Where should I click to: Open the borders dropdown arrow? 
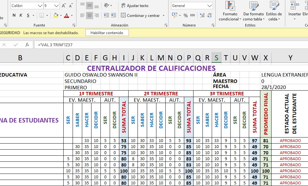click(47, 15)
